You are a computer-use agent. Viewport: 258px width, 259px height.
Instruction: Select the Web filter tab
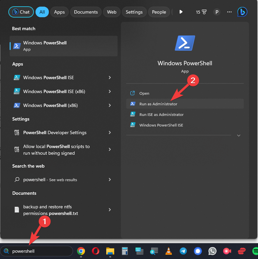(x=112, y=12)
